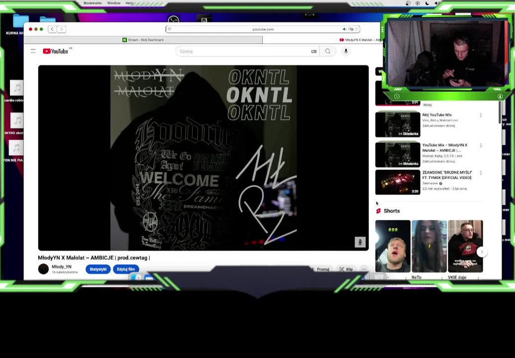Open options for Mój YouTube Mix
The height and width of the screenshot is (358, 515).
click(481, 115)
